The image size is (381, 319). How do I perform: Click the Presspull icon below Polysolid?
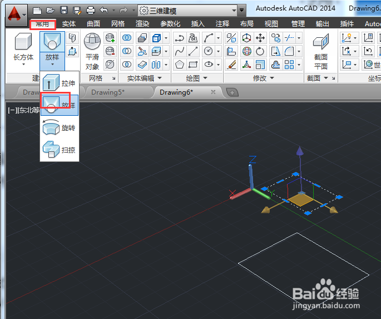coord(72,51)
